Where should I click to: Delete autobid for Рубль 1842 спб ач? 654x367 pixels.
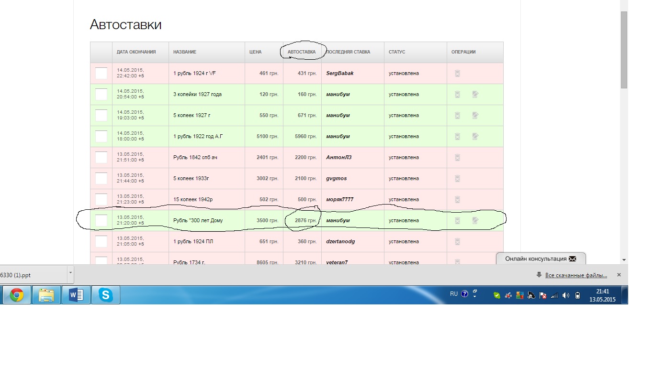pos(457,158)
